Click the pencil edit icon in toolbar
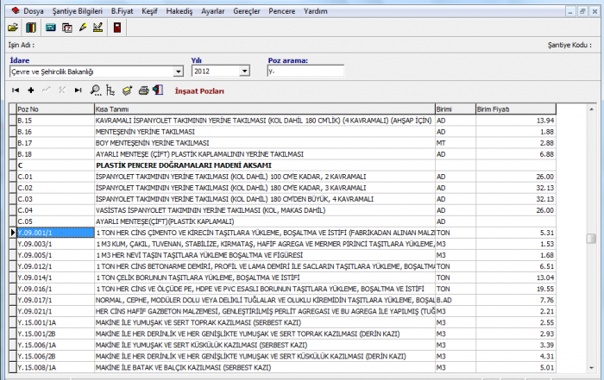The image size is (604, 380). pyautogui.click(x=83, y=28)
